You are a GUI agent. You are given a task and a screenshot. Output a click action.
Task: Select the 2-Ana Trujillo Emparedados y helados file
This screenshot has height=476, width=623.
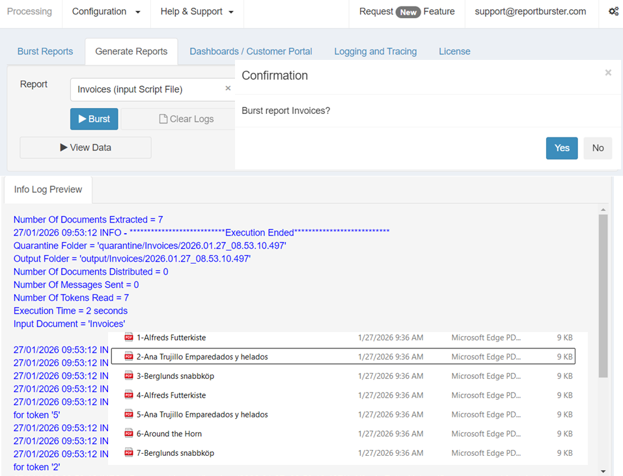tap(202, 357)
